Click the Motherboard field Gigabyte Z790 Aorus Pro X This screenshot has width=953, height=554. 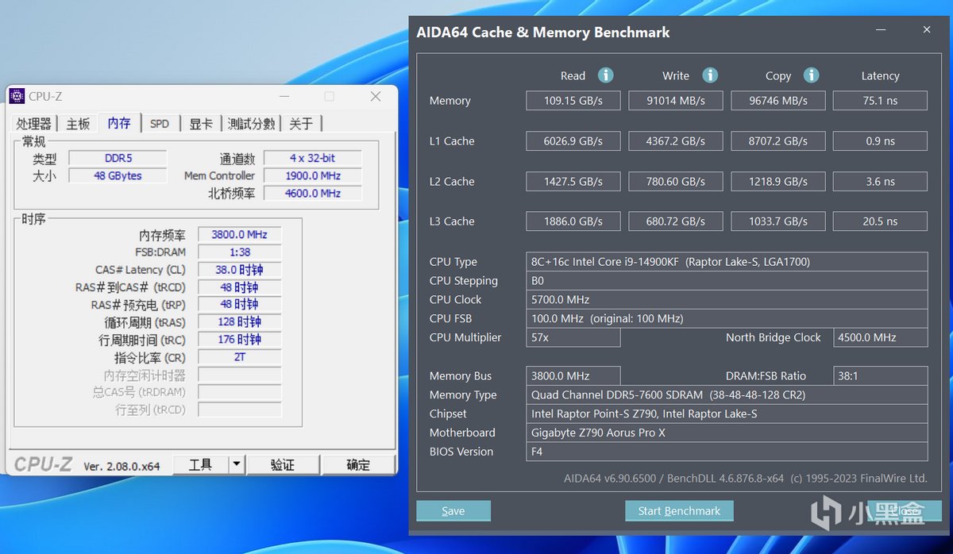[x=727, y=433]
